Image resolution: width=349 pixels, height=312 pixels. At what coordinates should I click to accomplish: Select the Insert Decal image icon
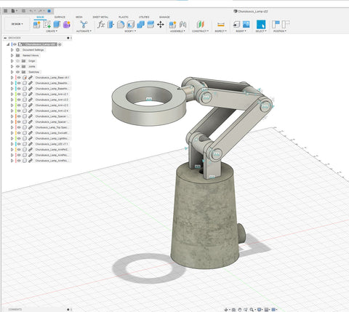click(x=246, y=24)
